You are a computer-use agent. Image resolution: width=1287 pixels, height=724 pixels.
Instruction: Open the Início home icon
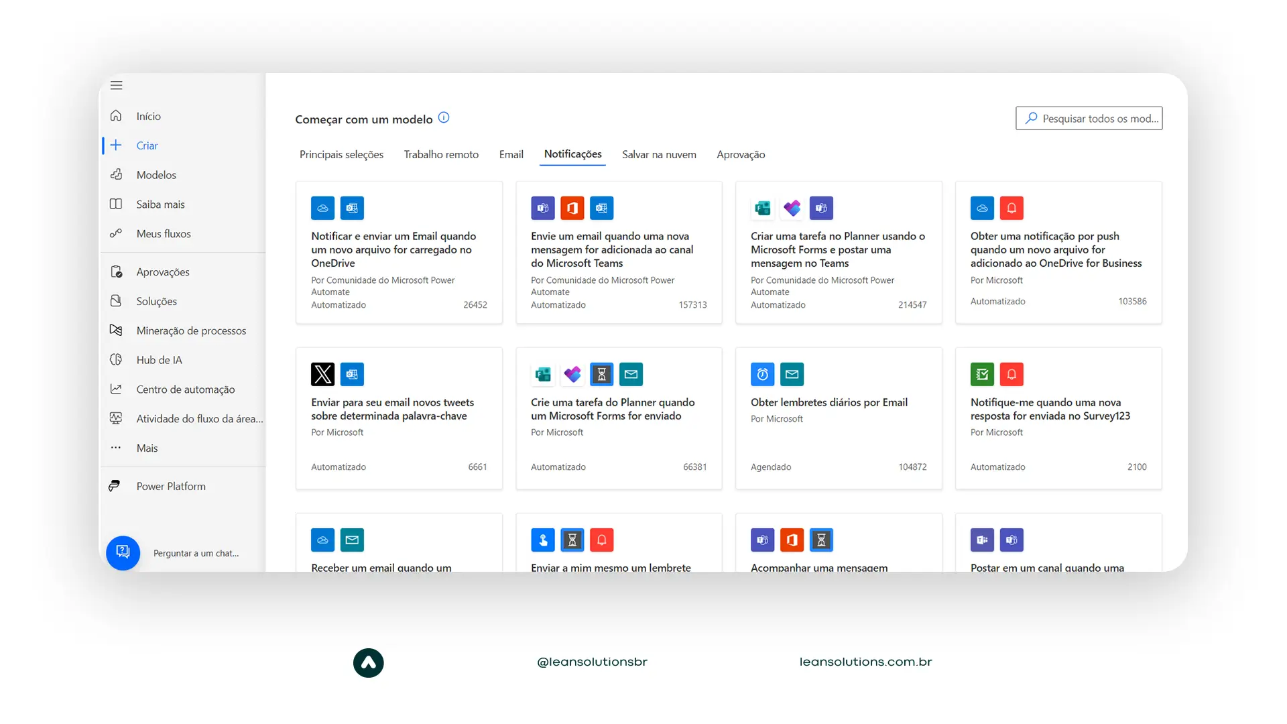click(x=116, y=115)
